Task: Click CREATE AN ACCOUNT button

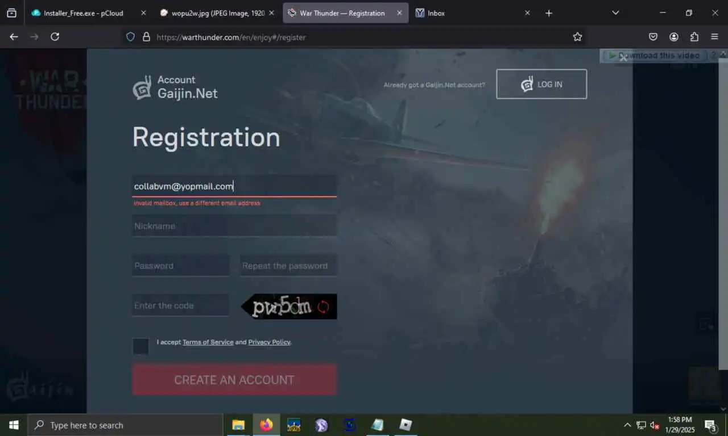Action: (234, 380)
